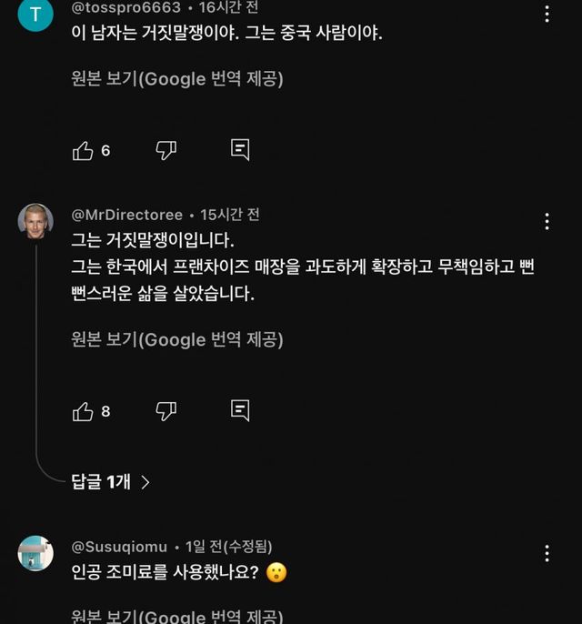Expand the 답글 1개 replies
The height and width of the screenshot is (624, 582).
coord(101,482)
